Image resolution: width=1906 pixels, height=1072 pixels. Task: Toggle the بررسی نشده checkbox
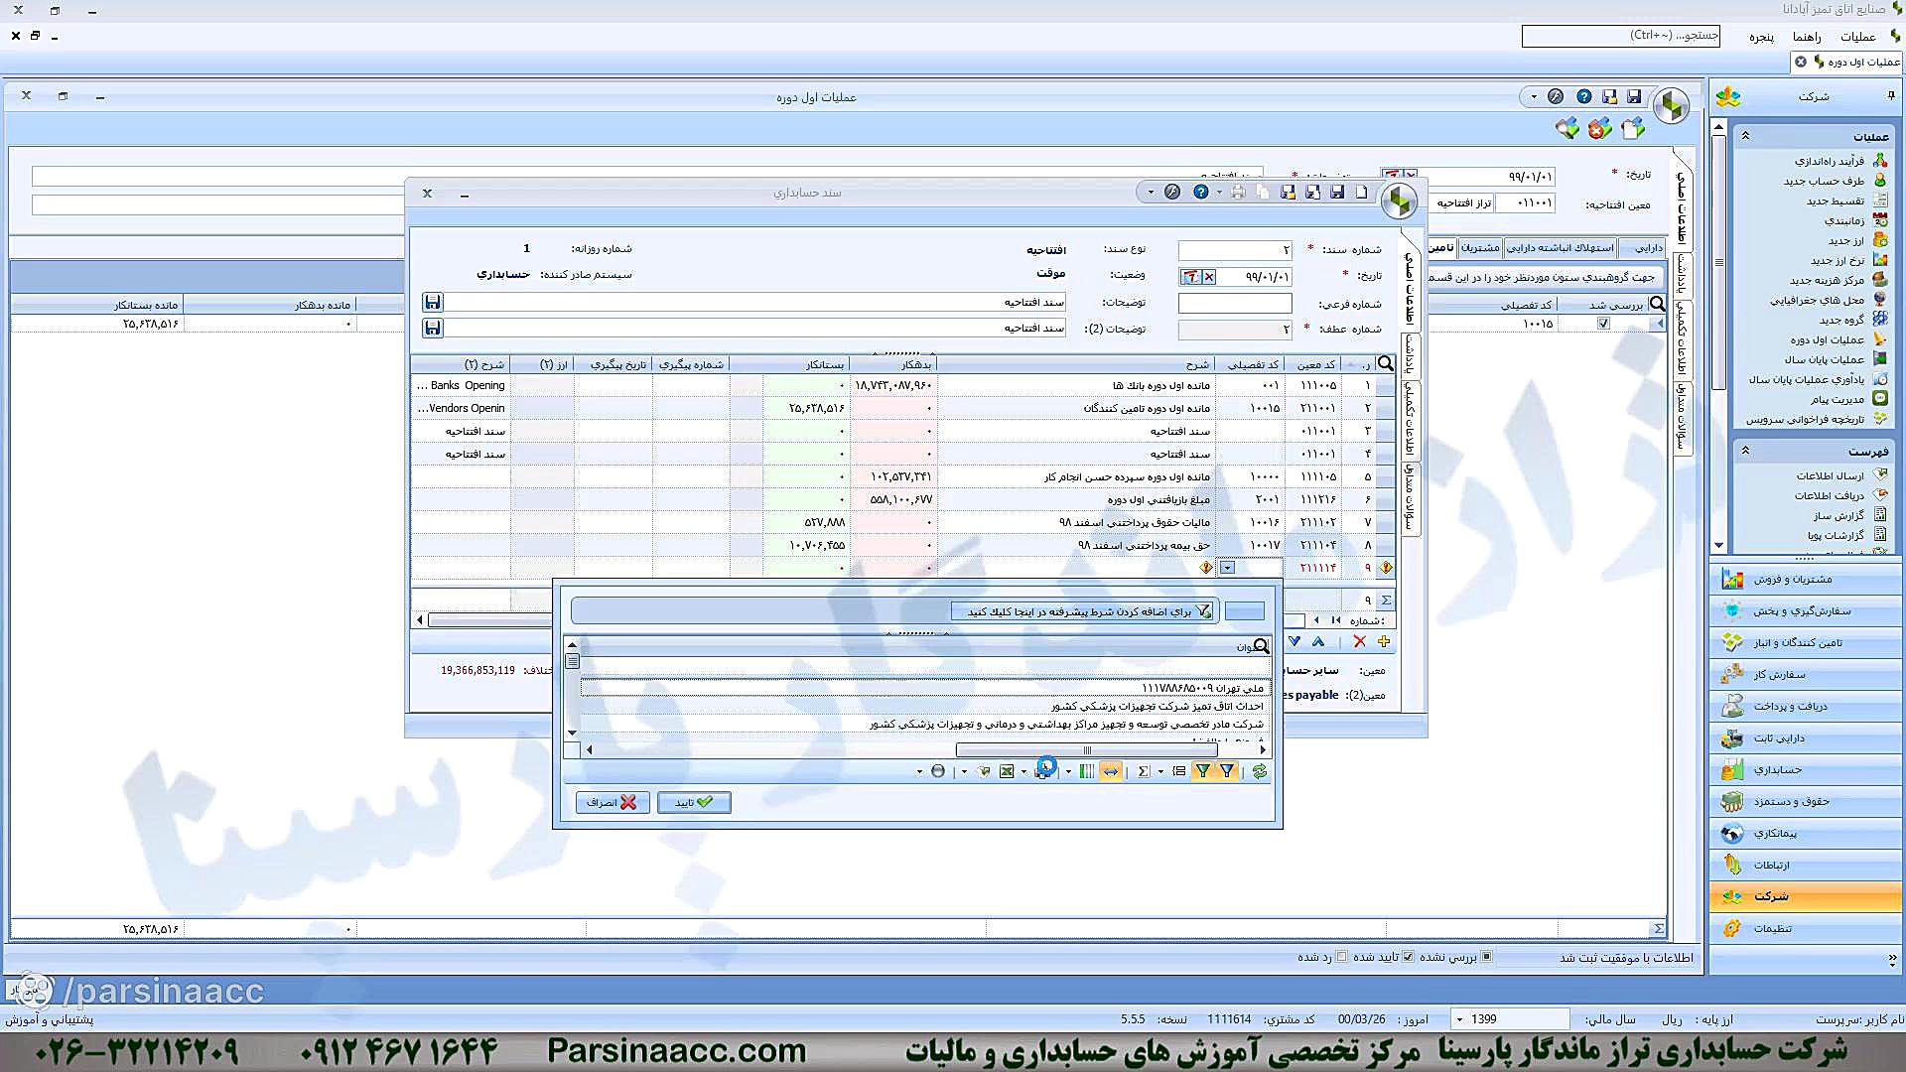1486,957
